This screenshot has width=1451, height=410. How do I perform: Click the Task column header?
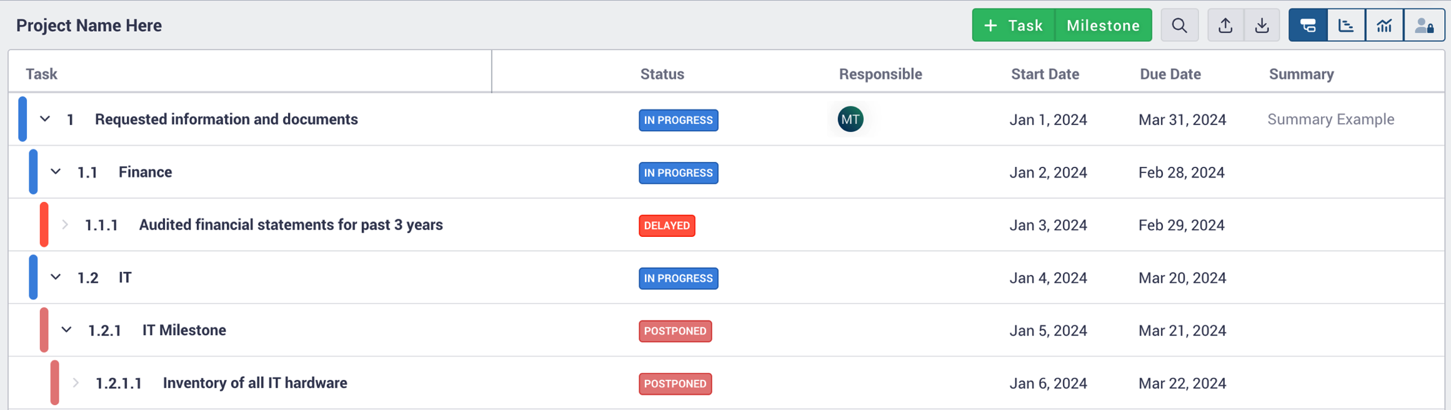click(41, 74)
